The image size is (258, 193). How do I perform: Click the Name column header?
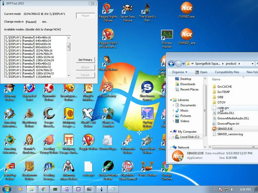point(216,79)
